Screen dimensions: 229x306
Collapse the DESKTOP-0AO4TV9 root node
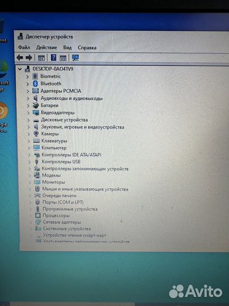[20, 69]
